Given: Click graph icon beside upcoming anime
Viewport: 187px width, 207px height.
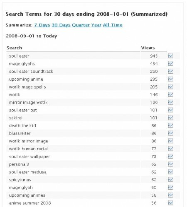Looking at the screenshot, I should coord(170,79).
